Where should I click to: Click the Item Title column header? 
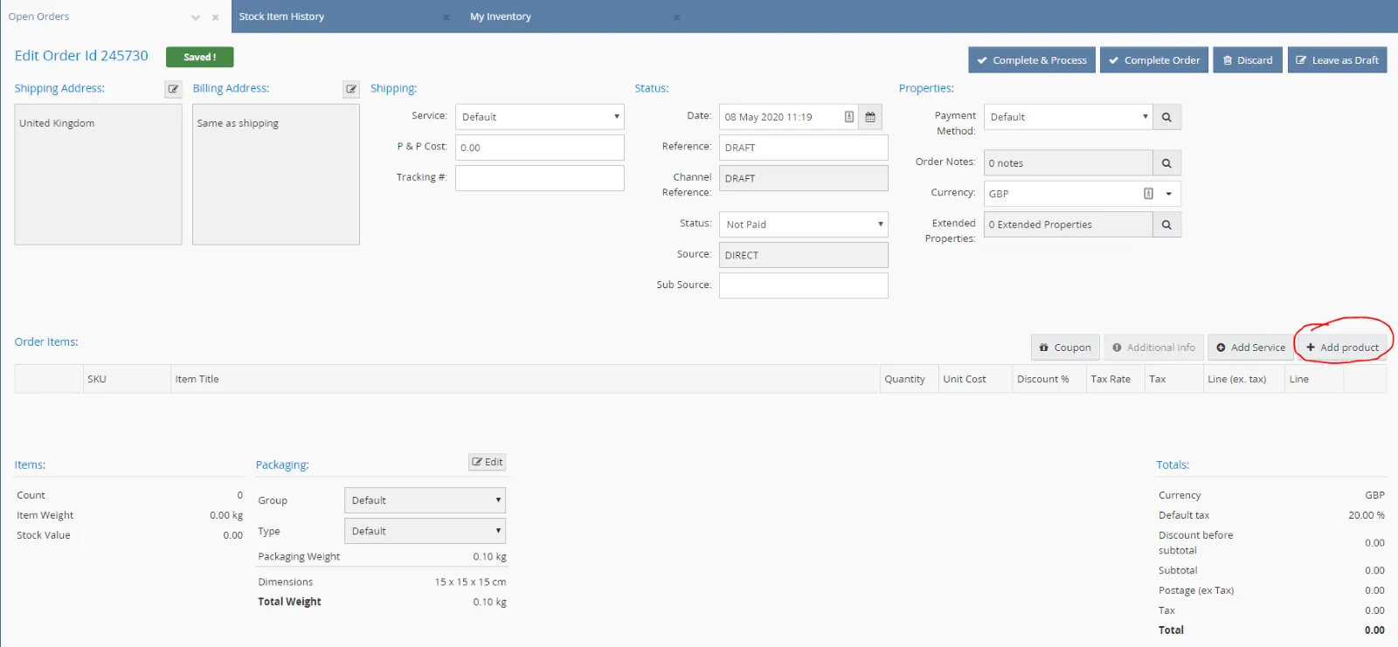click(x=525, y=379)
